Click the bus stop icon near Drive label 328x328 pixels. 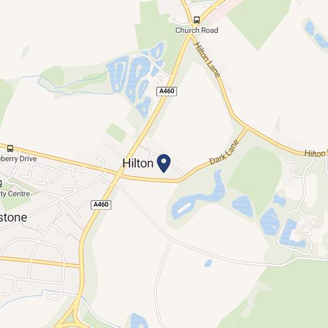(x=10, y=148)
